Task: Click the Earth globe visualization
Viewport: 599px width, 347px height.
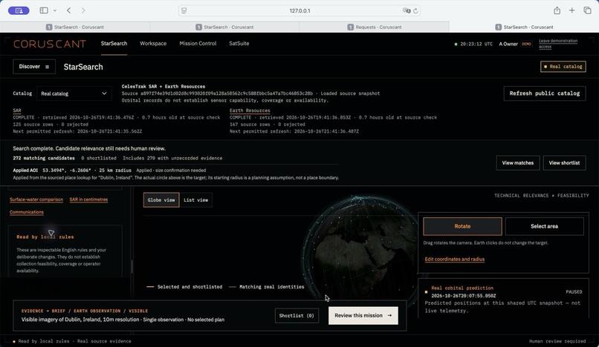Action: point(363,248)
